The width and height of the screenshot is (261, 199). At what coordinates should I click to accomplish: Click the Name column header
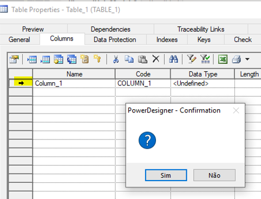[x=74, y=74]
